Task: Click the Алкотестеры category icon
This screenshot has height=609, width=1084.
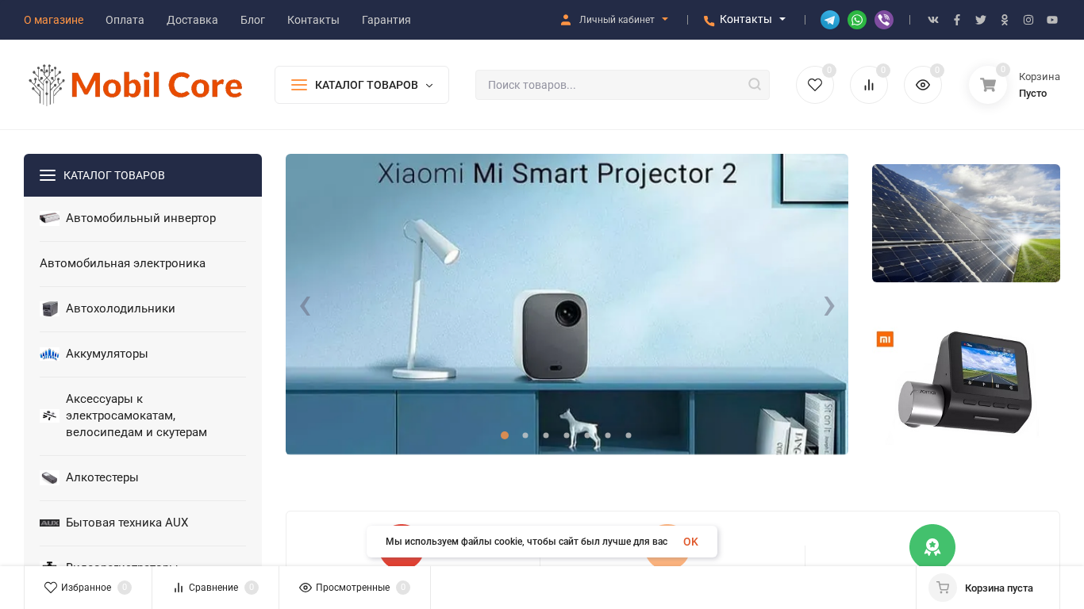Action: (49, 477)
